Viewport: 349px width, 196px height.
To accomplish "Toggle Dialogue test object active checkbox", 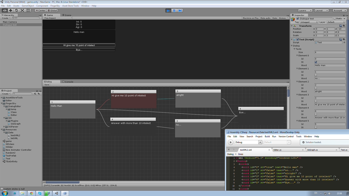I will [298, 19].
